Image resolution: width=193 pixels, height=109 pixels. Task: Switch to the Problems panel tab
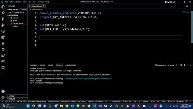point(33,65)
